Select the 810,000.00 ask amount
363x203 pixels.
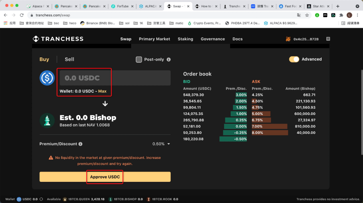pyautogui.click(x=305, y=126)
